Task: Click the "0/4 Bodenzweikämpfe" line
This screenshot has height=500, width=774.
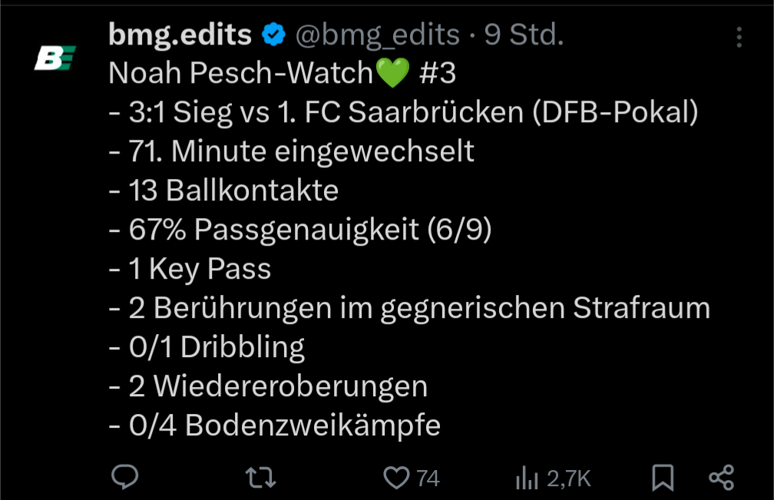Action: pos(274,425)
